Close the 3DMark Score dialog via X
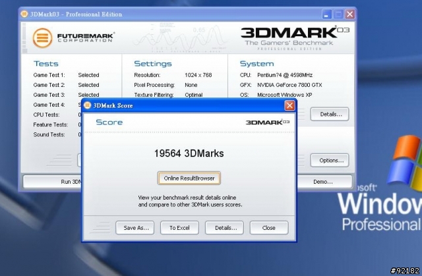Image resolution: width=422 pixels, height=276 pixels. tap(289, 105)
